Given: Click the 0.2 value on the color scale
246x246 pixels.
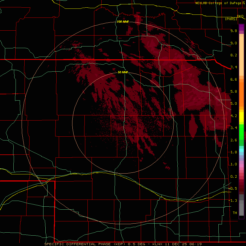Looking at the screenshot, I should click(234, 177).
